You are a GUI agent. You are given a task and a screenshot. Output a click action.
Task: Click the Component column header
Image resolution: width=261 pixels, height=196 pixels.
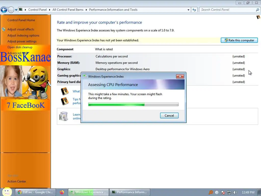[x=65, y=49]
